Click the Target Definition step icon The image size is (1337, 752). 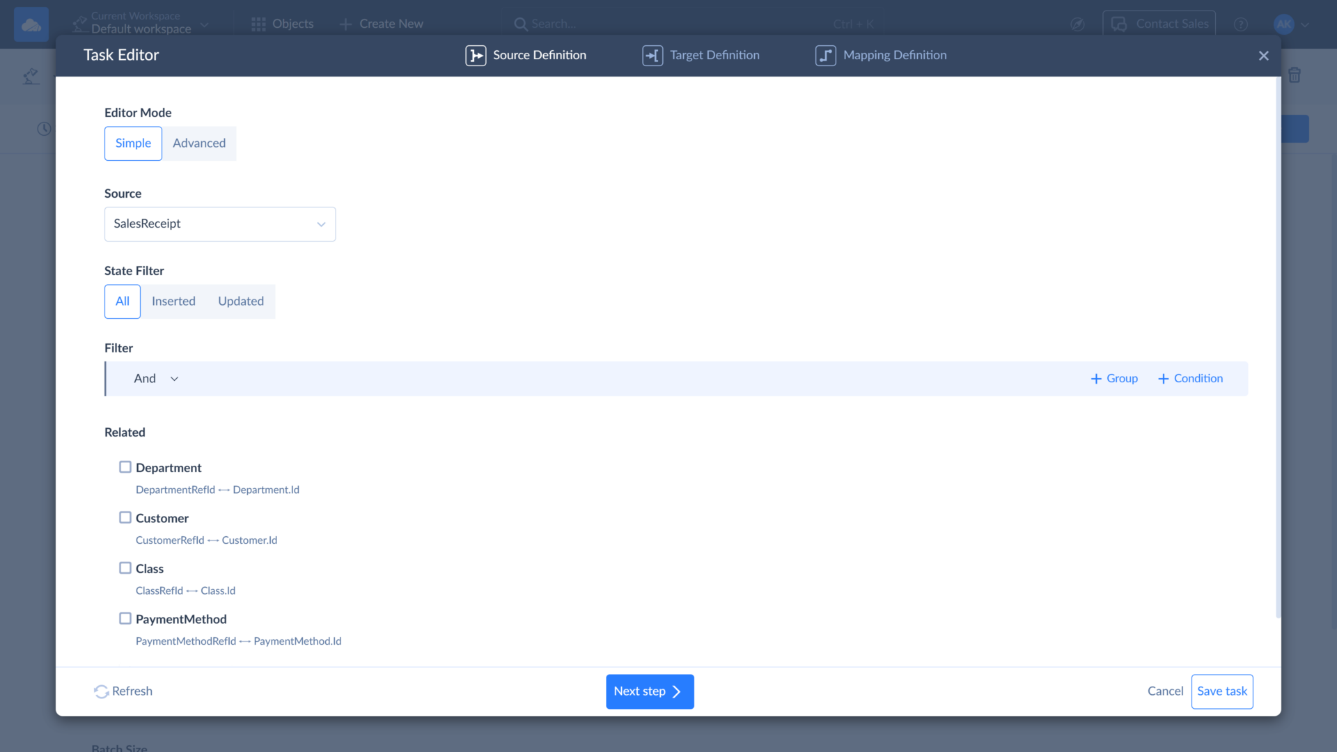[652, 56]
